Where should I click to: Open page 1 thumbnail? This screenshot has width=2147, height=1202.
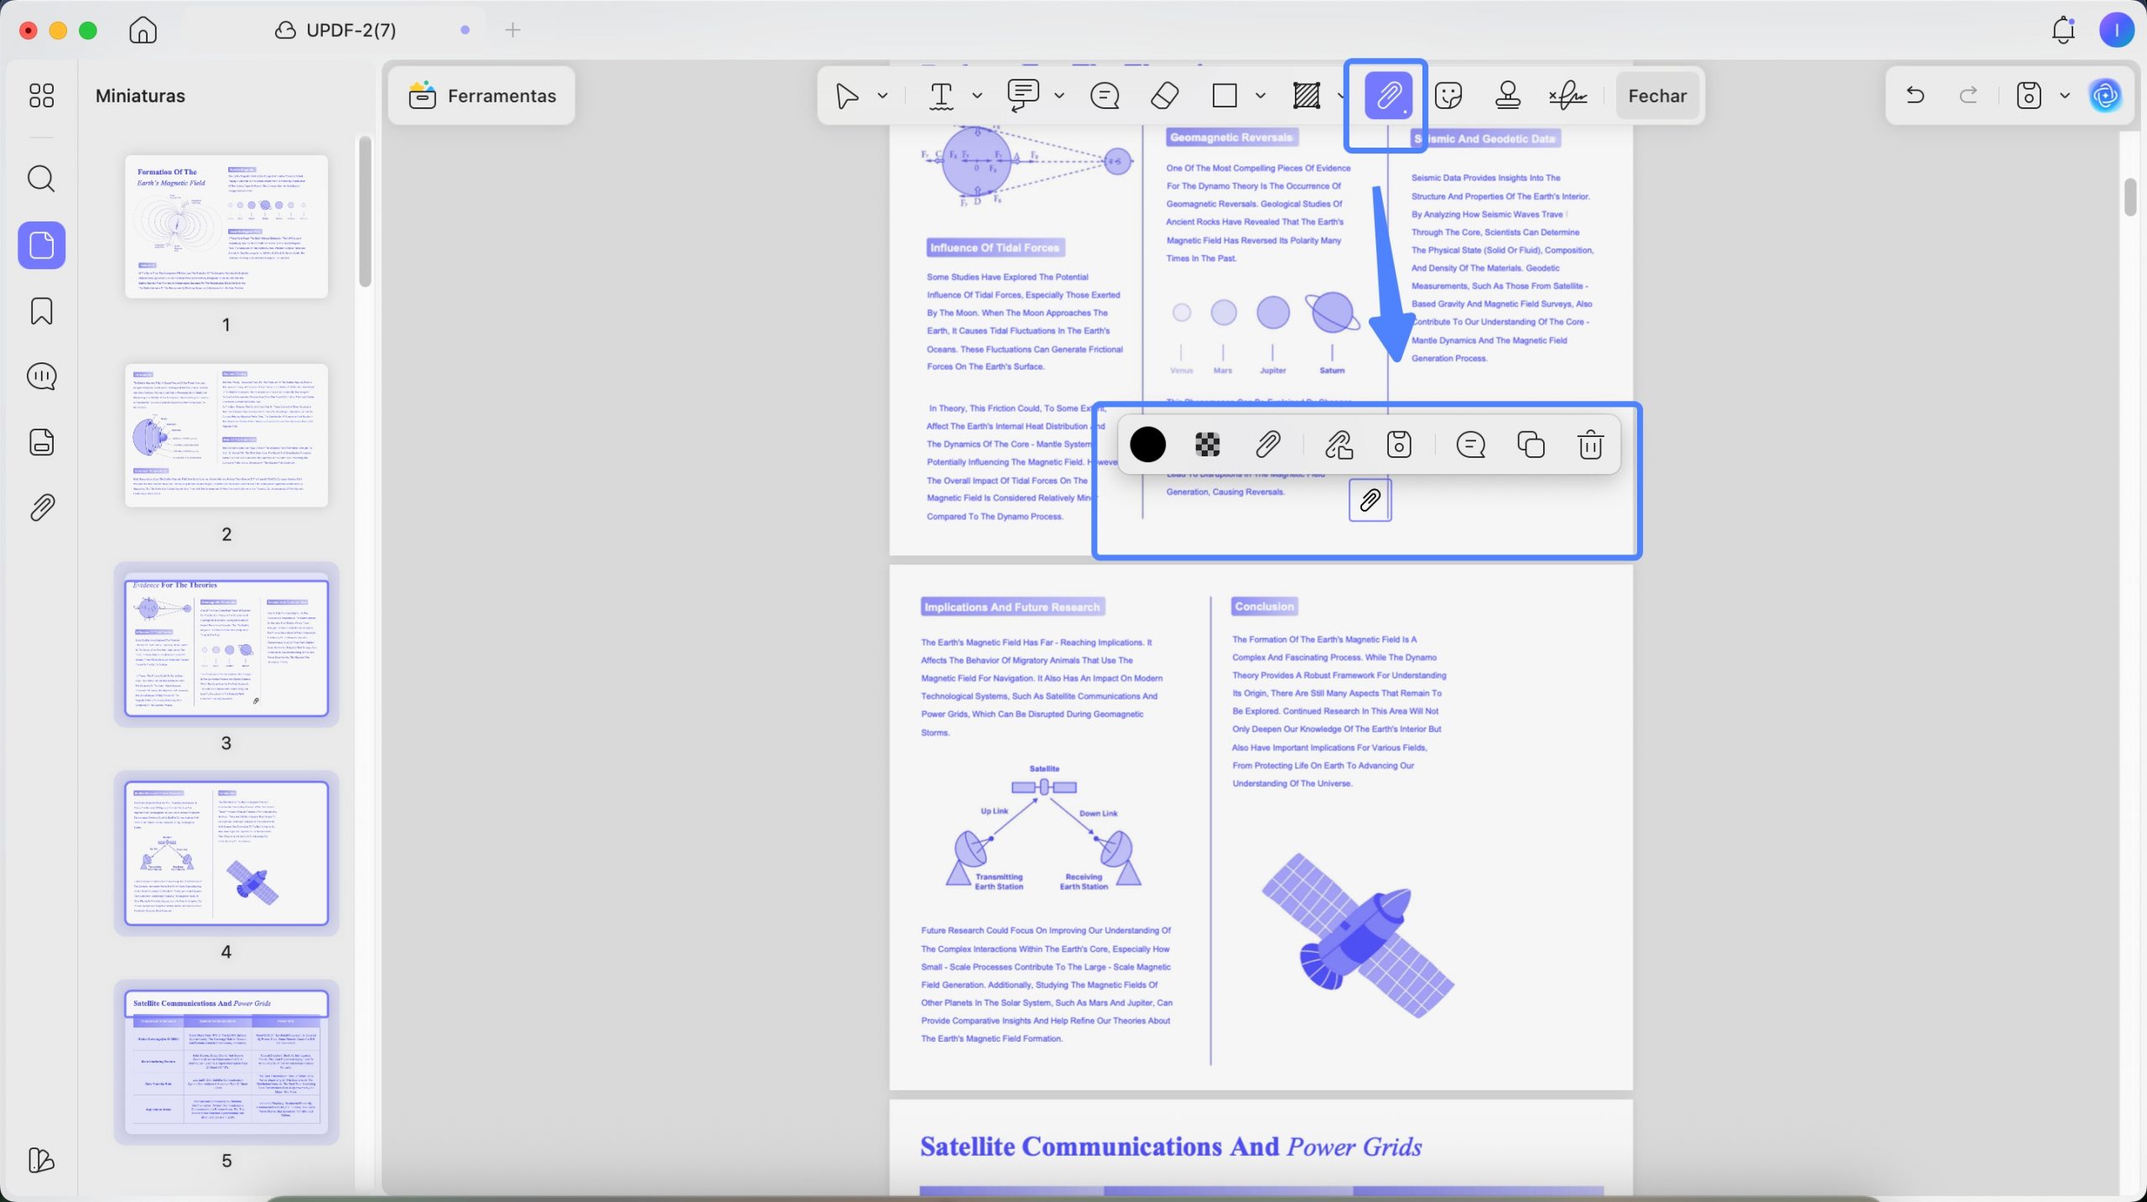click(226, 226)
